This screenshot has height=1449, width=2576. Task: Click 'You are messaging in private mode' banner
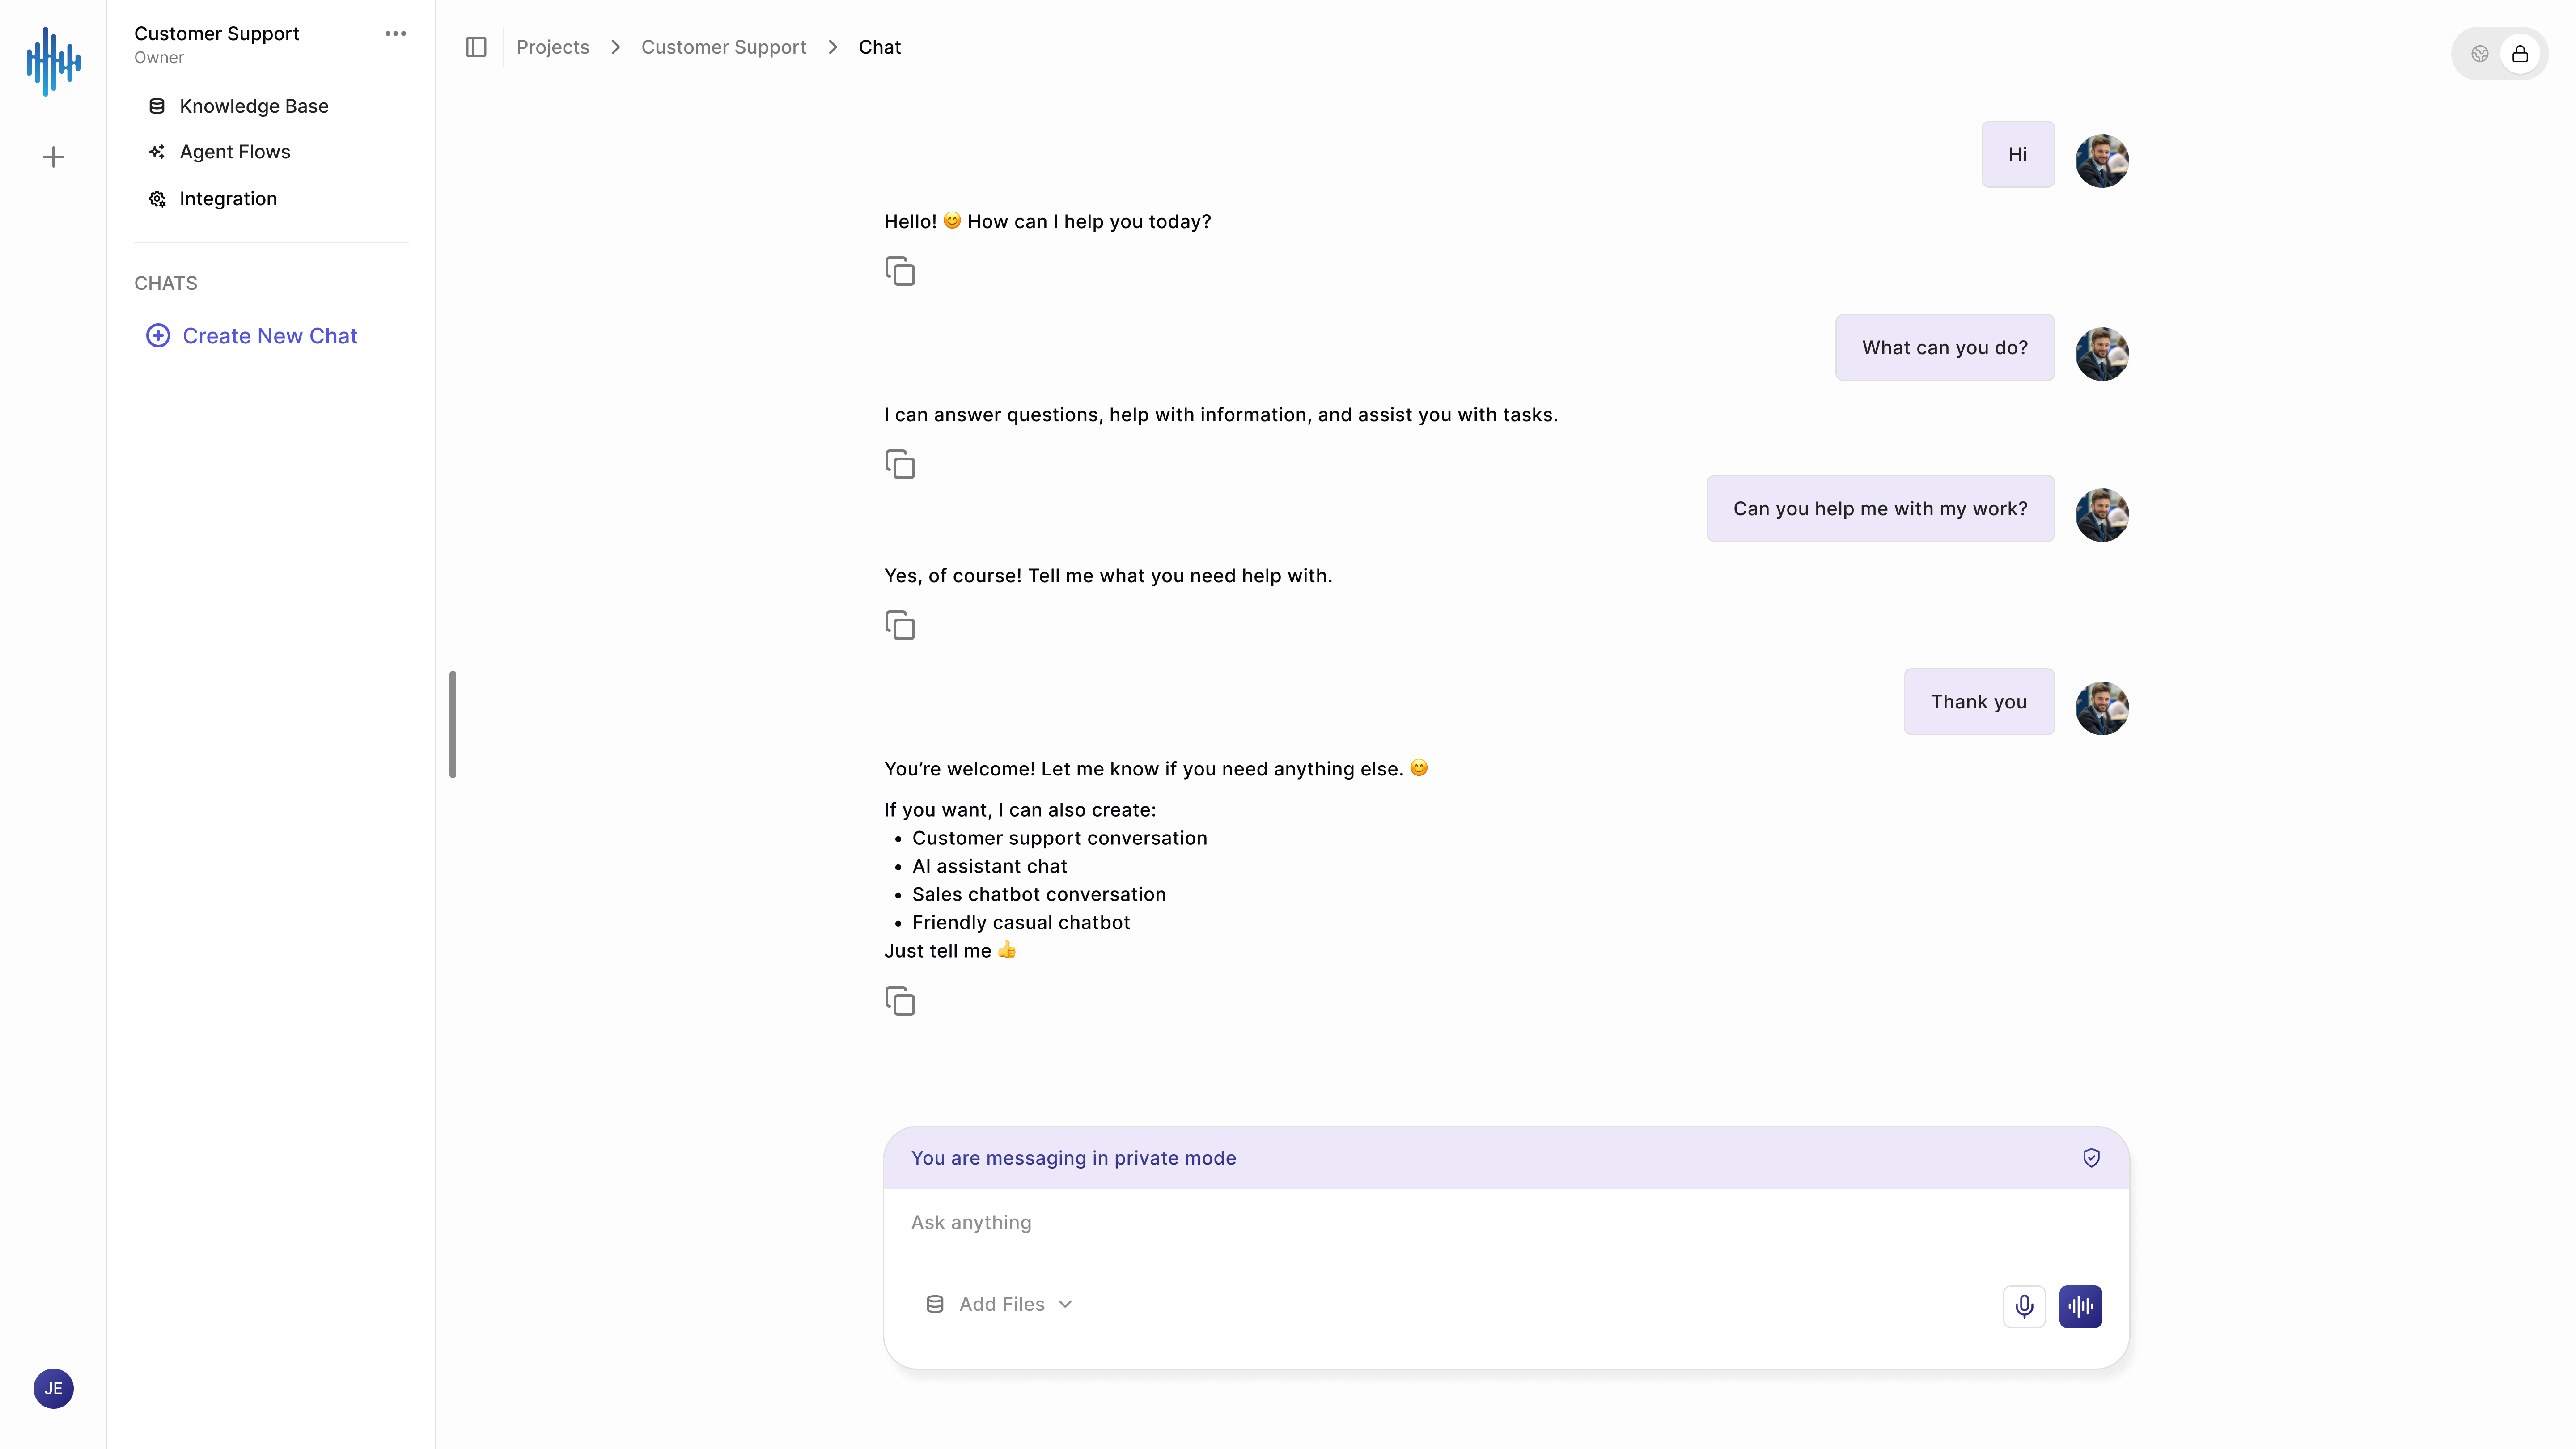point(1506,1158)
